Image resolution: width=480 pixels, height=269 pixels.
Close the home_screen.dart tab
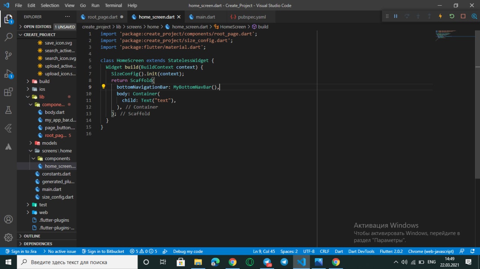click(x=179, y=17)
